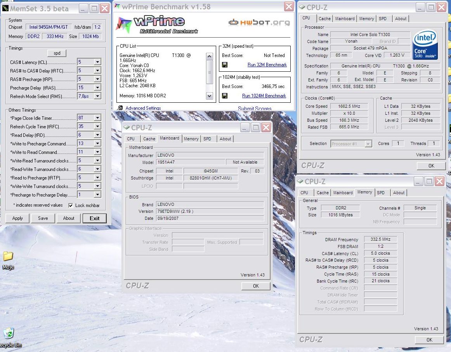451x352 pixels.
Task: Click the CPU-Z Memory window title icon
Action: [300, 181]
